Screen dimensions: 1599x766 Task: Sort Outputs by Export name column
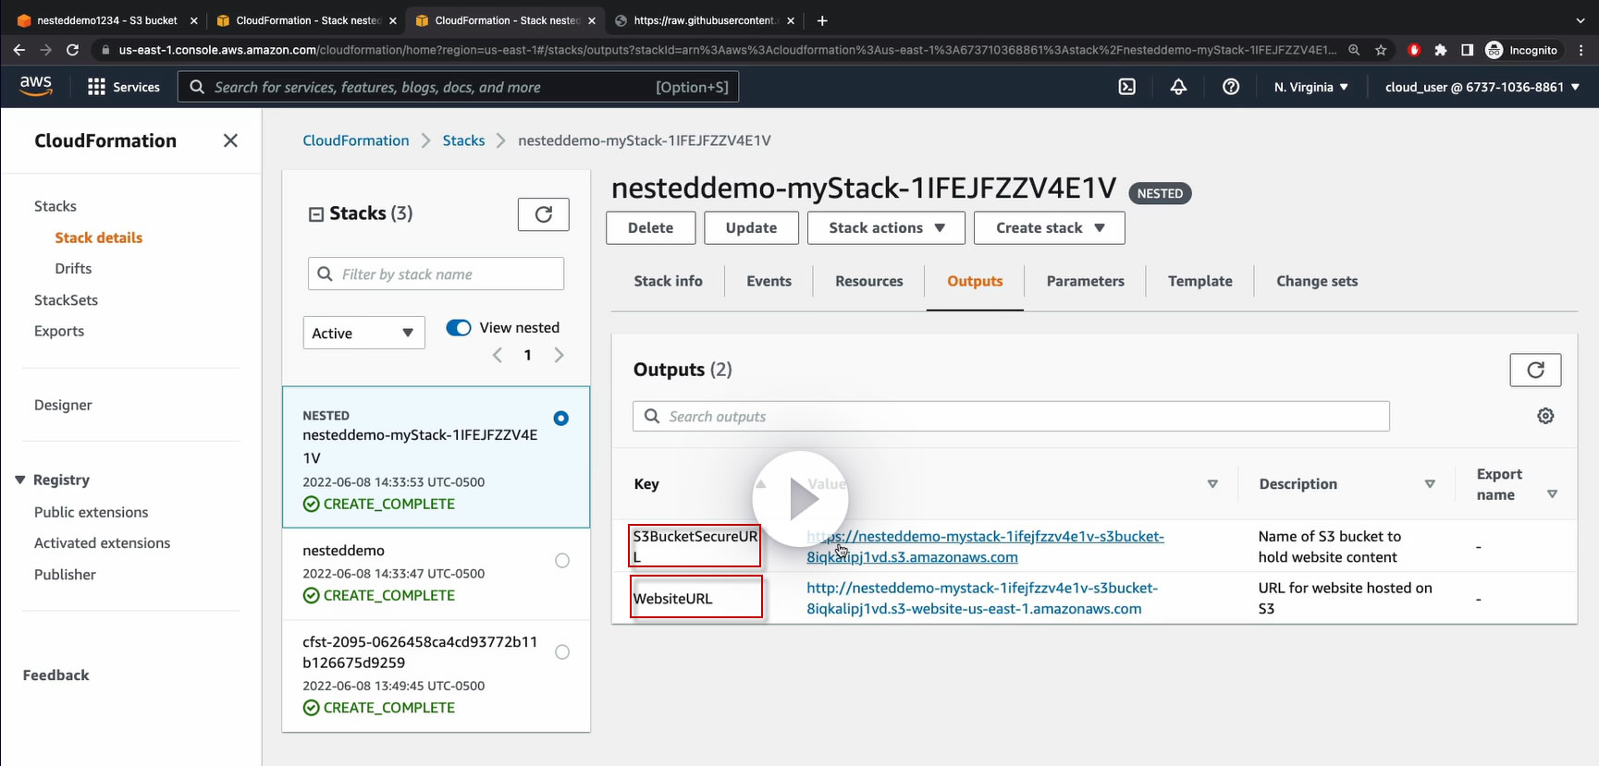tap(1552, 494)
